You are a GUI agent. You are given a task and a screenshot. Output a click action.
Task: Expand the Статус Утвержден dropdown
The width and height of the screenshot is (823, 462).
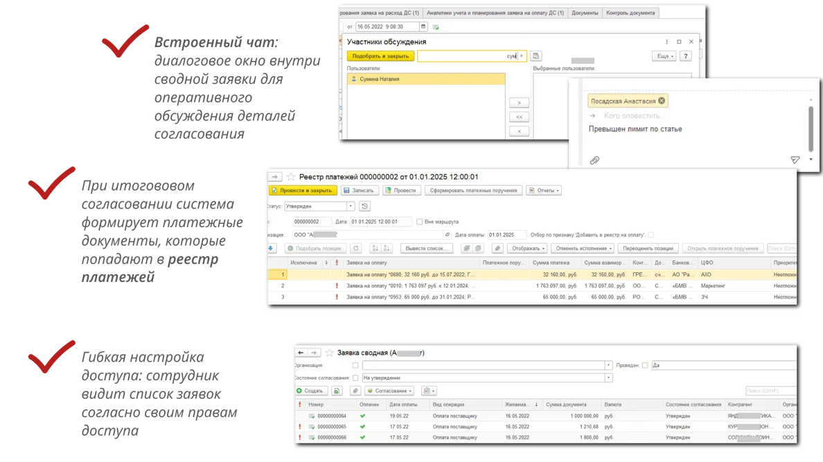pos(351,206)
